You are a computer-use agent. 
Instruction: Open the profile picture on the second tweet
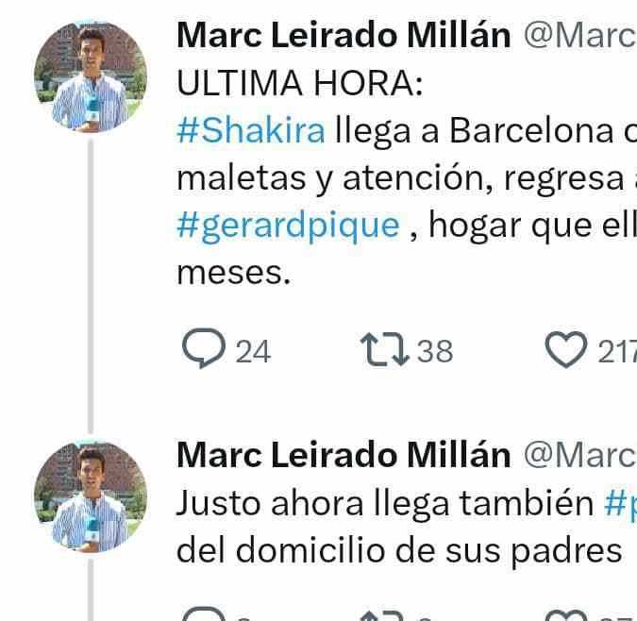tap(91, 497)
